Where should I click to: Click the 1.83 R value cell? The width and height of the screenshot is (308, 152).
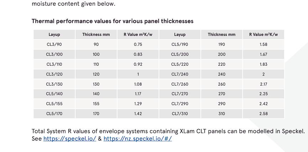[x=263, y=64]
